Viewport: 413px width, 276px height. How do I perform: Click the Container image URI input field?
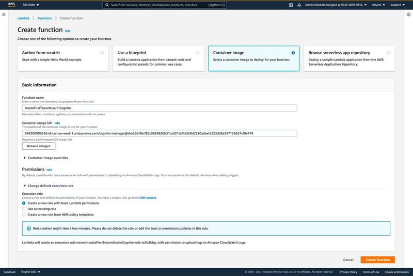point(160,133)
